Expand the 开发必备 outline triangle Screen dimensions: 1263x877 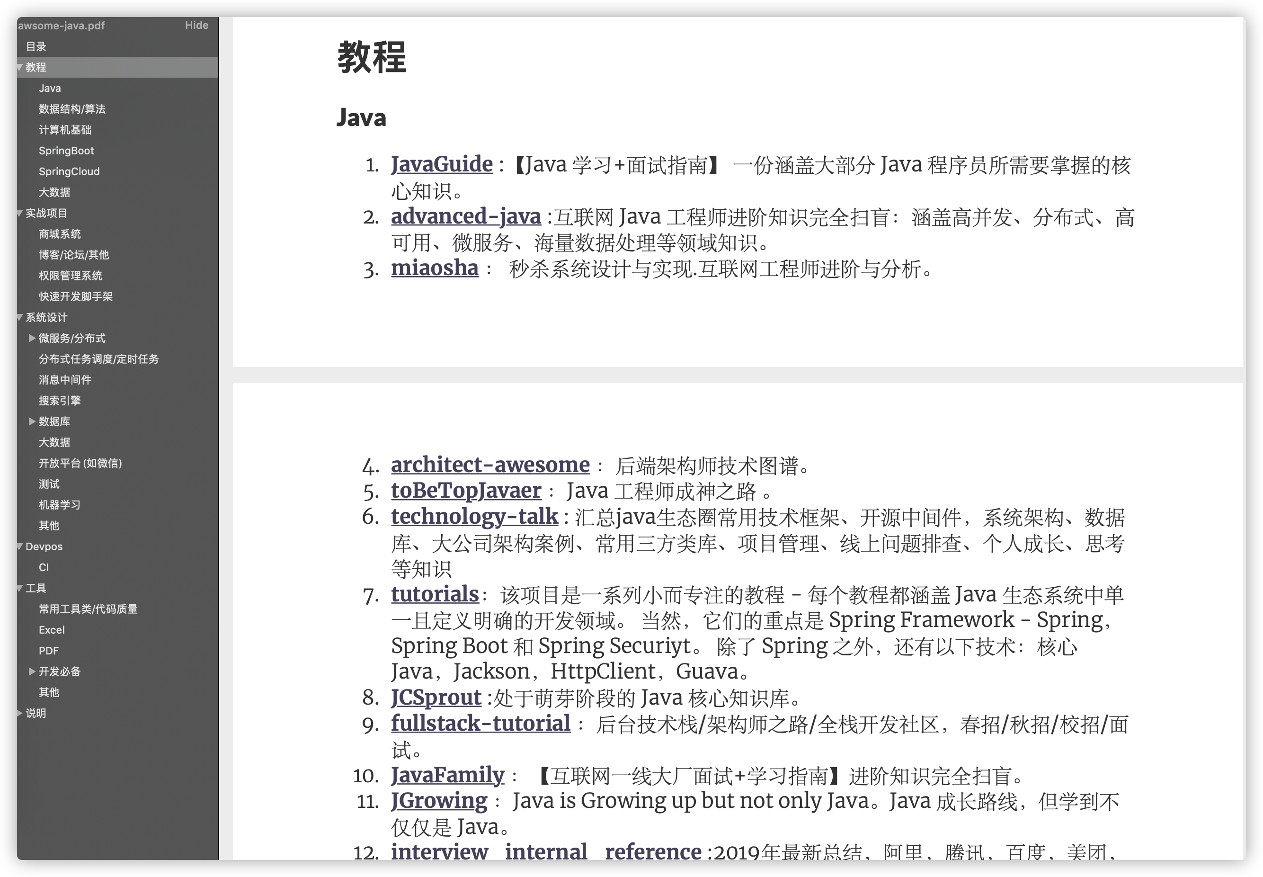point(32,671)
